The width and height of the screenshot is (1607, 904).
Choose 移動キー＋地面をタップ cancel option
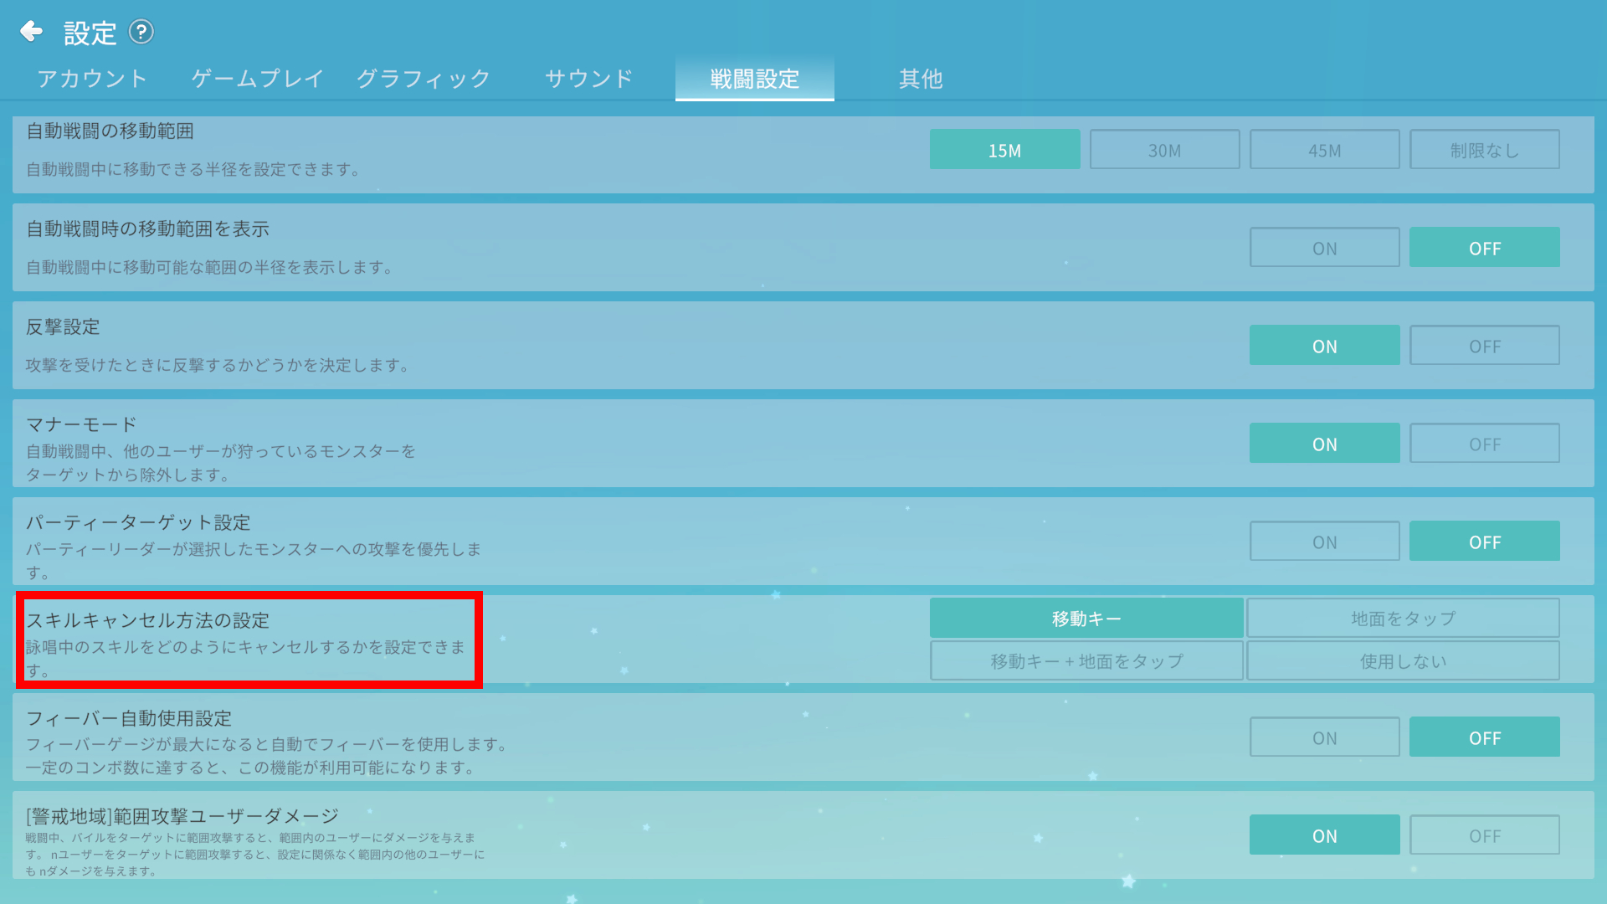point(1086,661)
